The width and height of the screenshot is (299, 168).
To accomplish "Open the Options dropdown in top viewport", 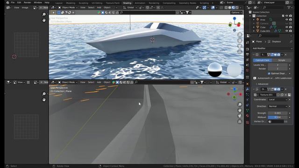I will [236, 13].
